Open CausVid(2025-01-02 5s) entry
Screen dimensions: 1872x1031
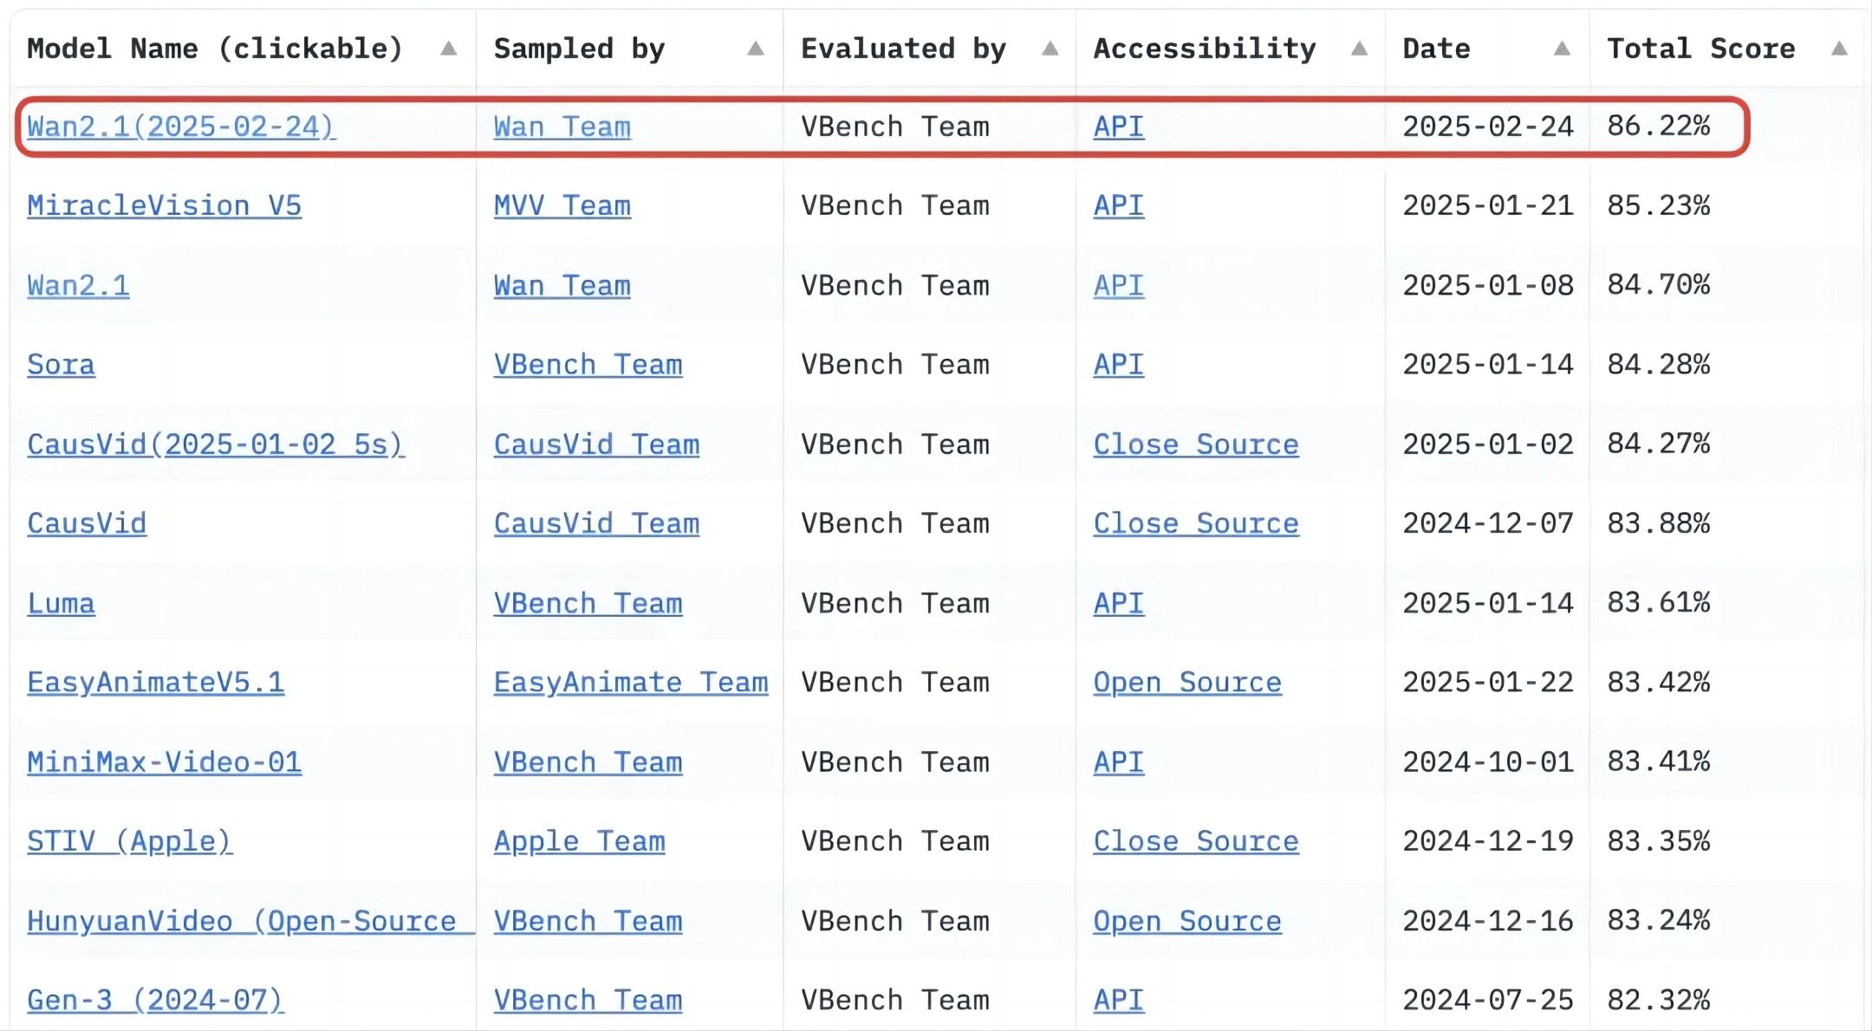pyautogui.click(x=215, y=444)
